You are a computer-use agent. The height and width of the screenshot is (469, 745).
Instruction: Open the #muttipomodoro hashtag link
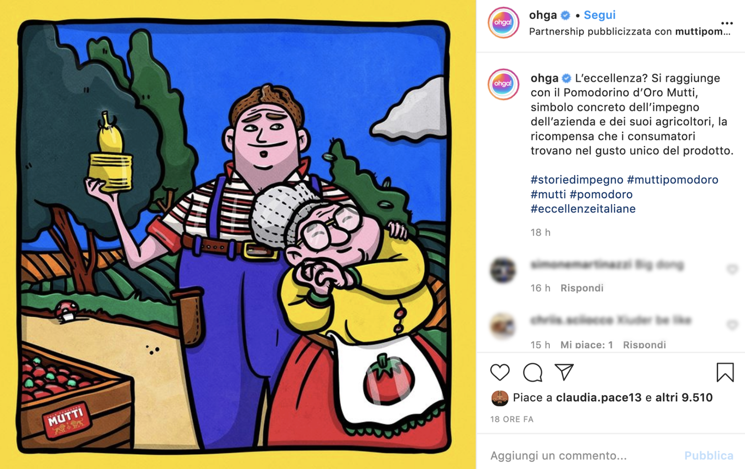click(672, 180)
